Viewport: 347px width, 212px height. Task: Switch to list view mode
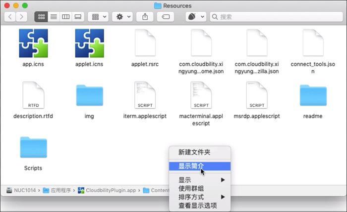53,17
